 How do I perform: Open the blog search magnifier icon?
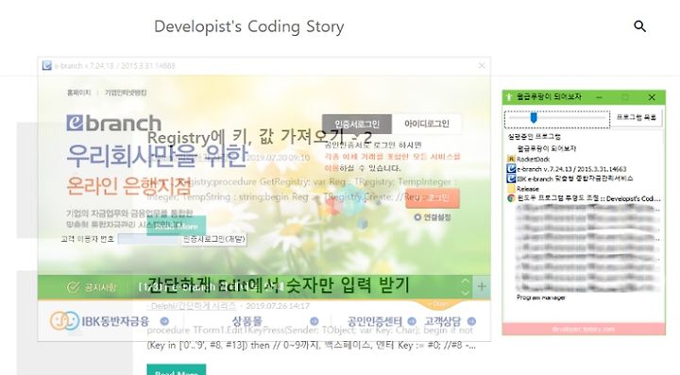click(639, 26)
